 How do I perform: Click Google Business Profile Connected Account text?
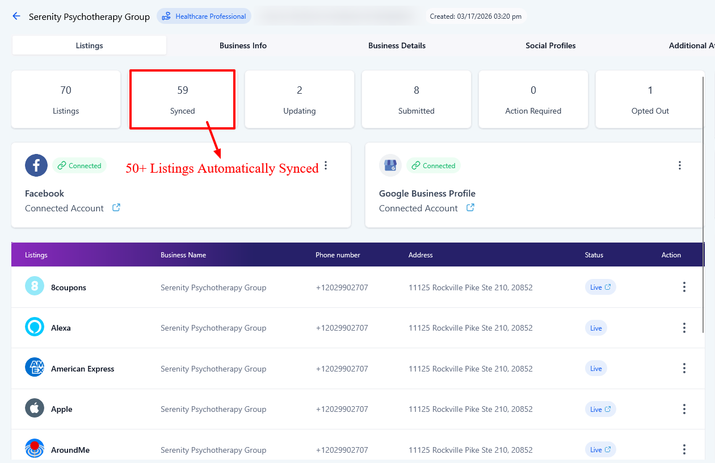coord(418,208)
